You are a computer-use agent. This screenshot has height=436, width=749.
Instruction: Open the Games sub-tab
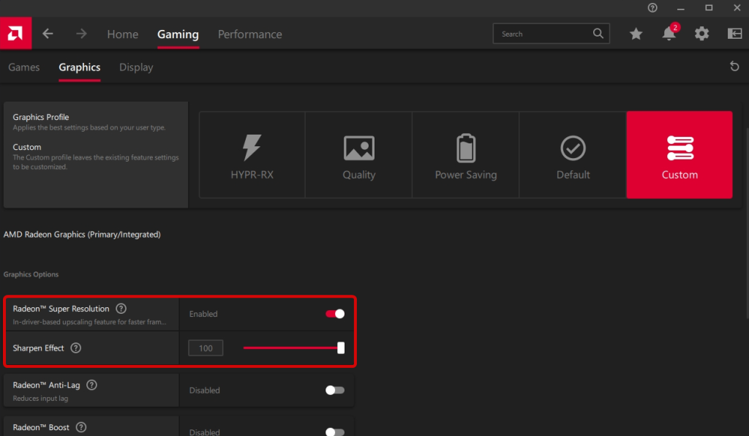click(24, 67)
